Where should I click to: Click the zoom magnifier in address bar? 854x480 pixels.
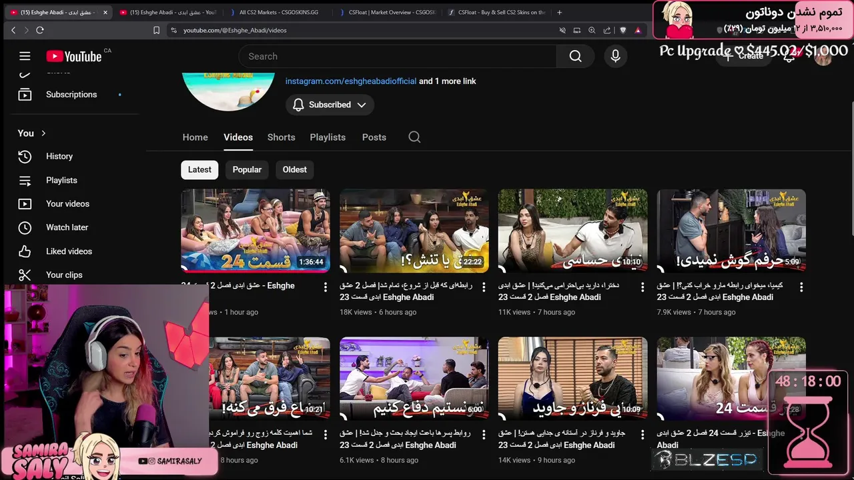[x=592, y=30]
